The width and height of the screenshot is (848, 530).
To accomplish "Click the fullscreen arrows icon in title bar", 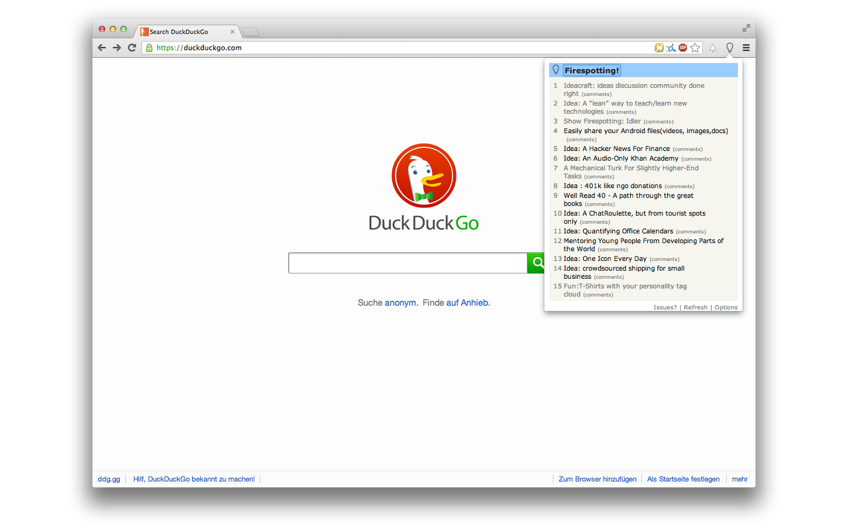I will pos(746,28).
